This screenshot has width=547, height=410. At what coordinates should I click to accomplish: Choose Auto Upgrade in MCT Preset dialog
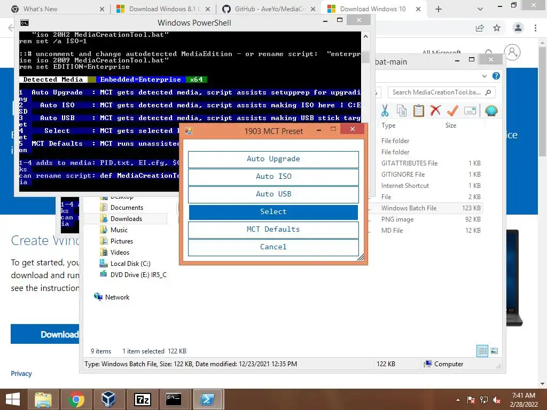273,159
